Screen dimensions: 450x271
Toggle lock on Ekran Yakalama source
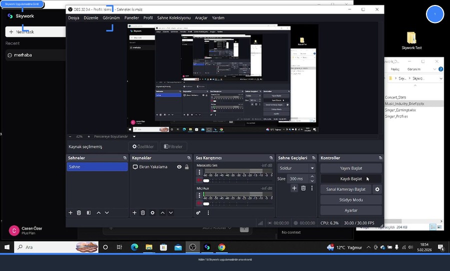(186, 167)
